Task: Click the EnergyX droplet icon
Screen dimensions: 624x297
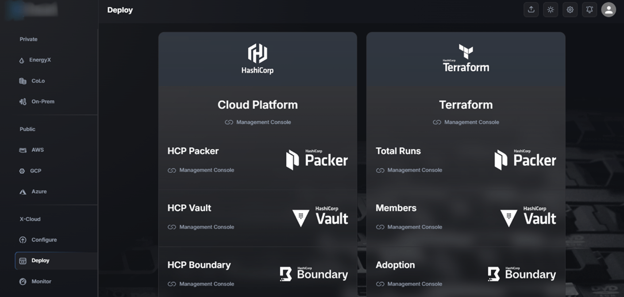Action: pos(22,61)
